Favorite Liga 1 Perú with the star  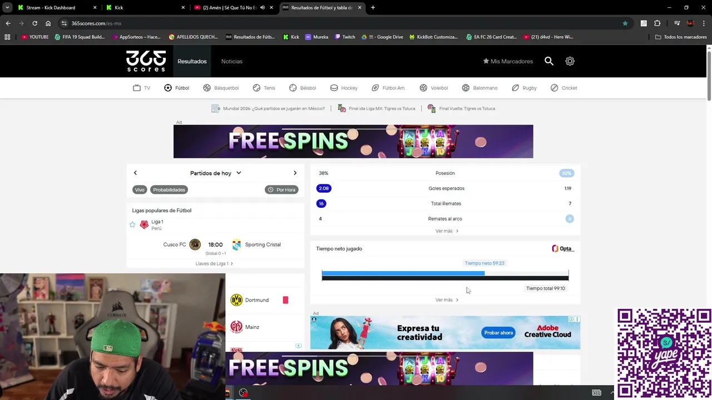(132, 224)
